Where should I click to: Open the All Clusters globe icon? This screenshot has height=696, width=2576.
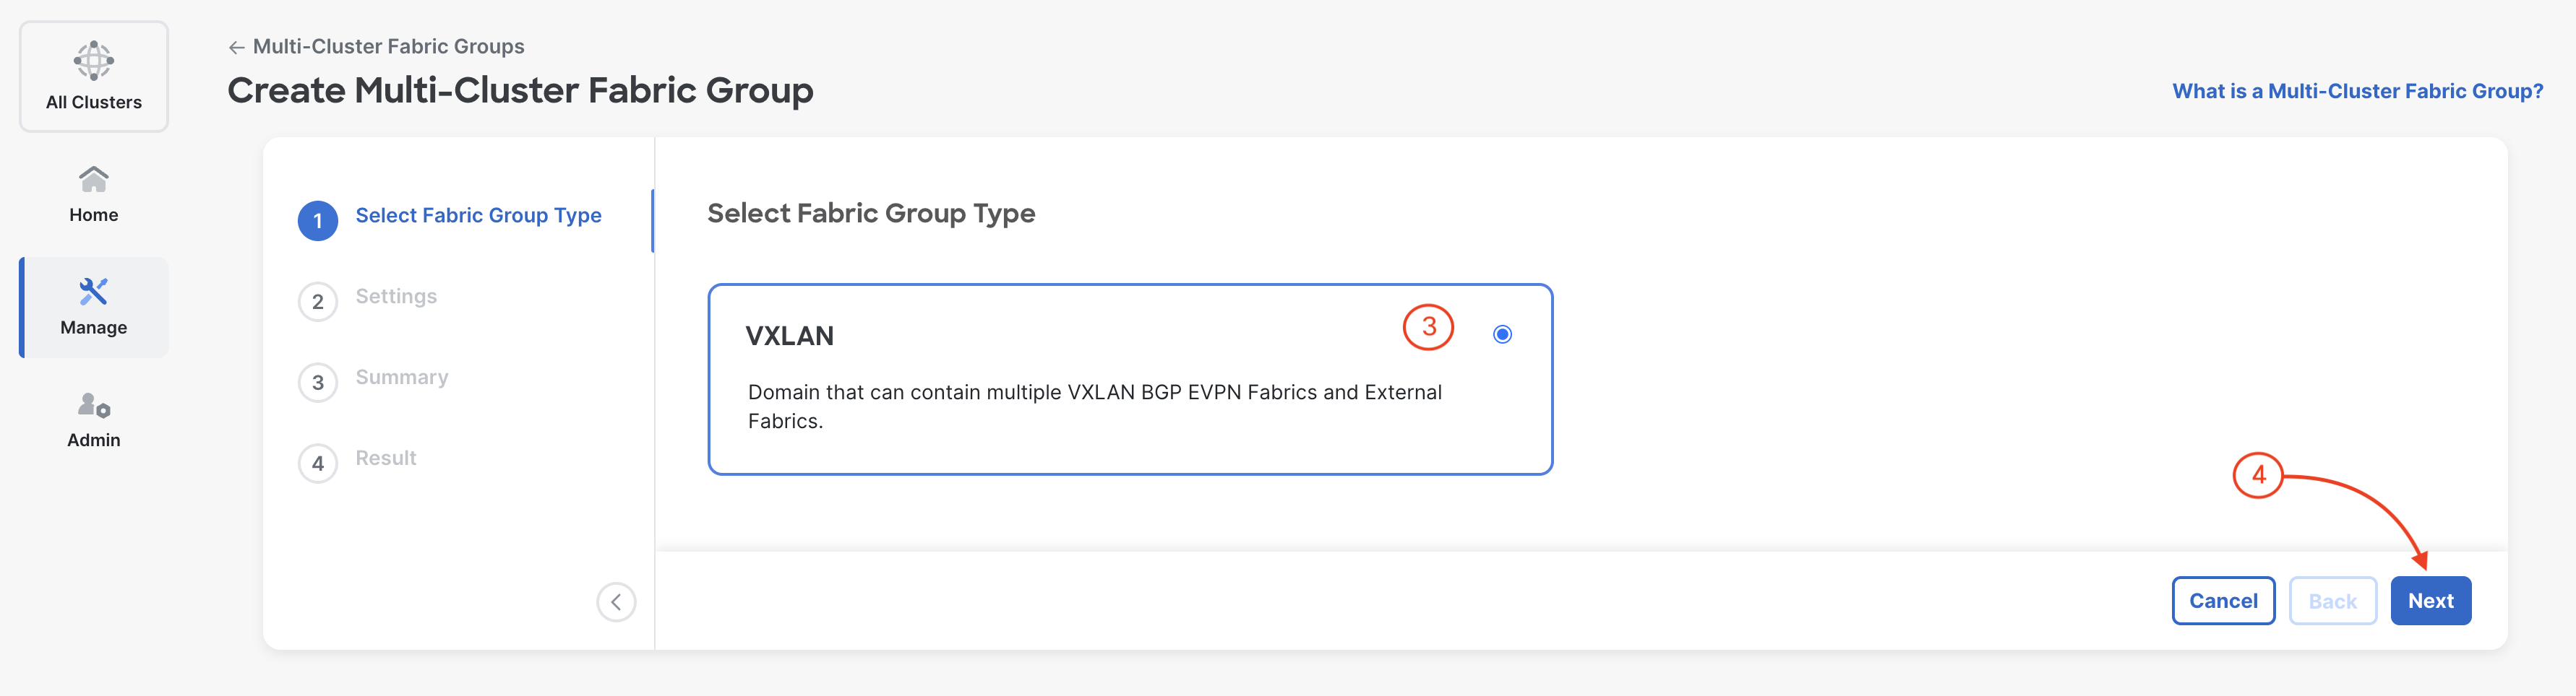coord(94,61)
